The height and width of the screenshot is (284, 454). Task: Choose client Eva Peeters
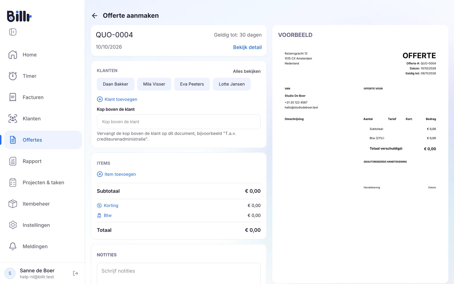[x=192, y=84]
